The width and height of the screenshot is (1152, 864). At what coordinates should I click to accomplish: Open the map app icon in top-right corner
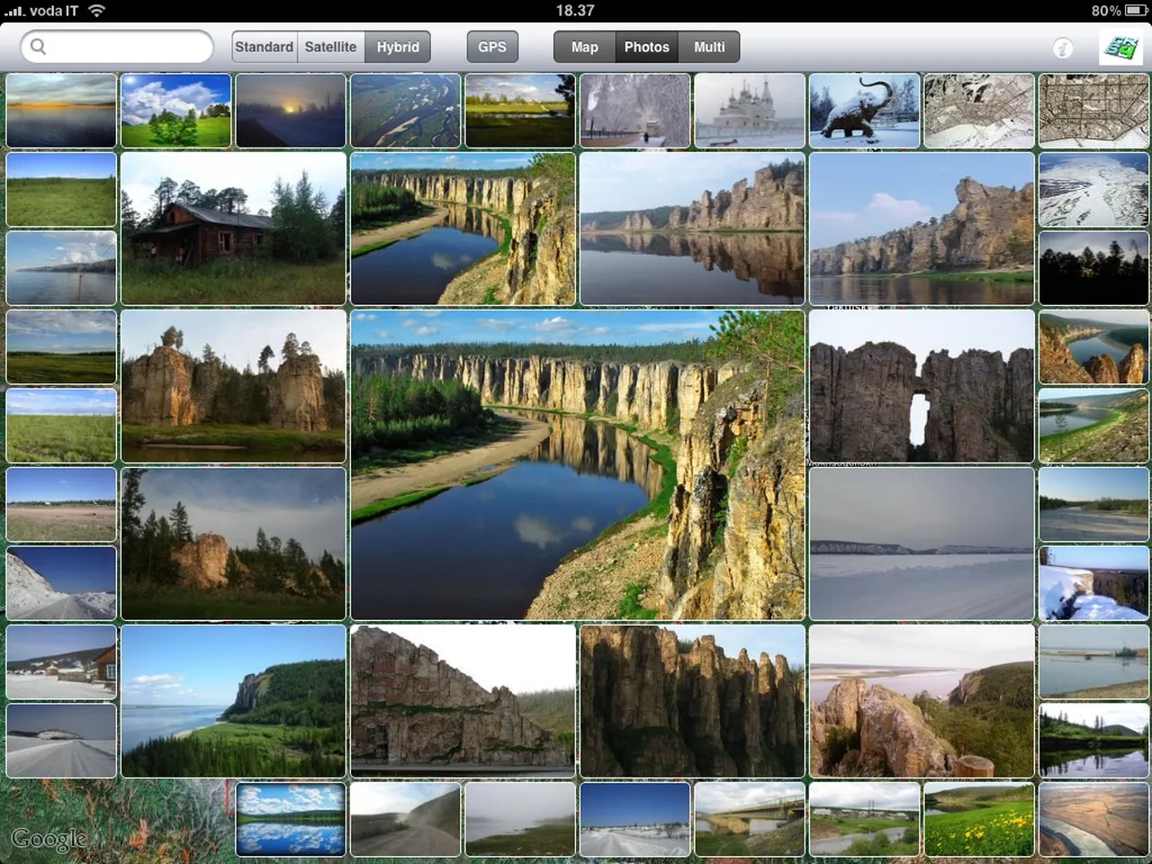(x=1120, y=47)
